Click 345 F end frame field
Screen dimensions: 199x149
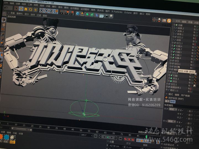point(86,135)
